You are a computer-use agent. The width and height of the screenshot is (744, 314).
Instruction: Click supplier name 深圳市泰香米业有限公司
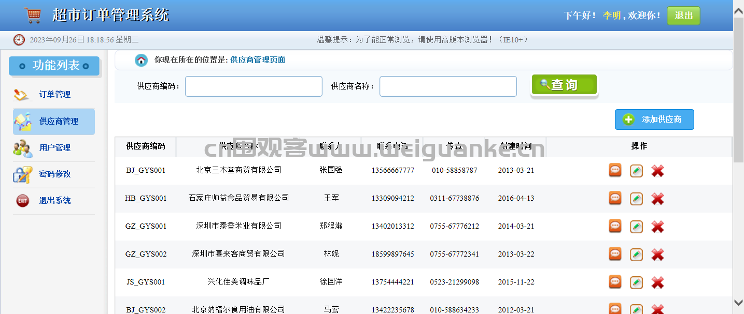pyautogui.click(x=238, y=226)
